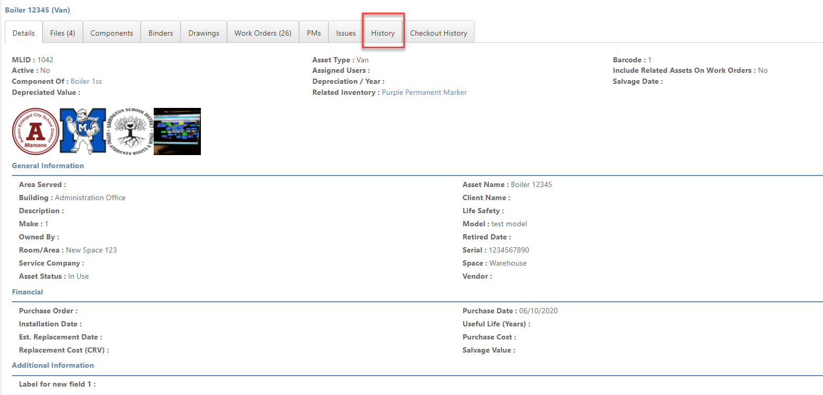Open the Auburn Maroons logo thumbnail

tap(35, 131)
